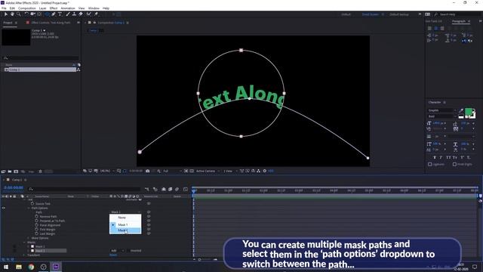Select the Brush tool
This screenshot has height=272, width=483.
[x=68, y=14]
